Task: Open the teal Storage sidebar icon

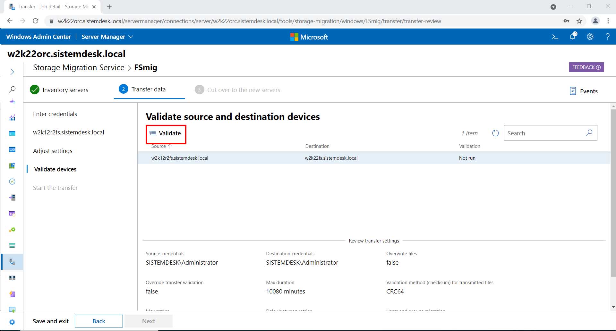Action: point(12,246)
